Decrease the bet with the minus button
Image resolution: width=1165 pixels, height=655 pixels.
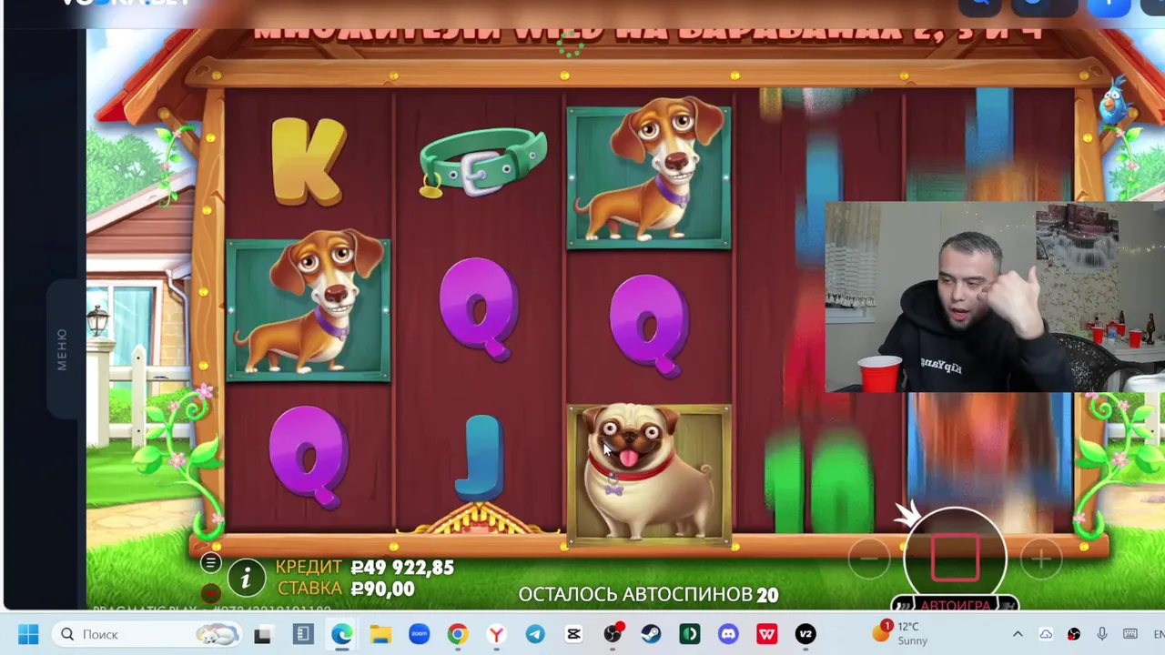870,559
